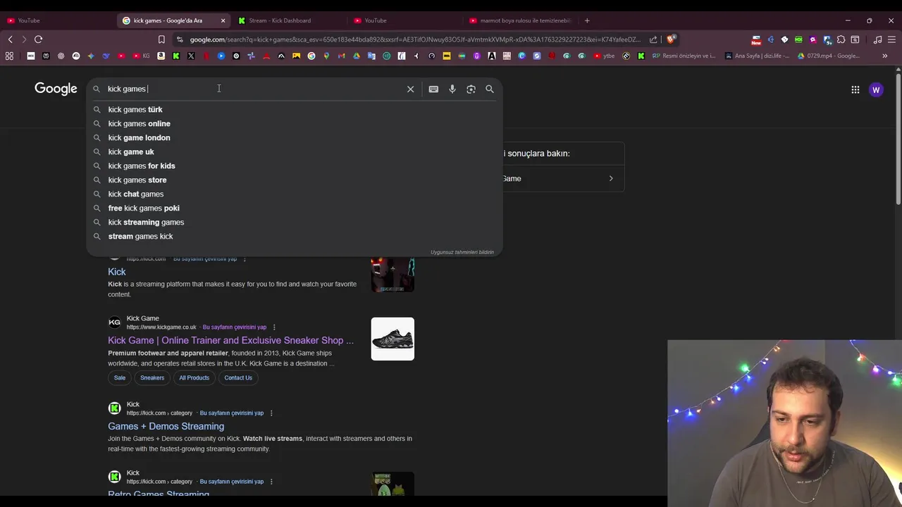Open the 'Contact Us' sitelink chip

point(238,377)
